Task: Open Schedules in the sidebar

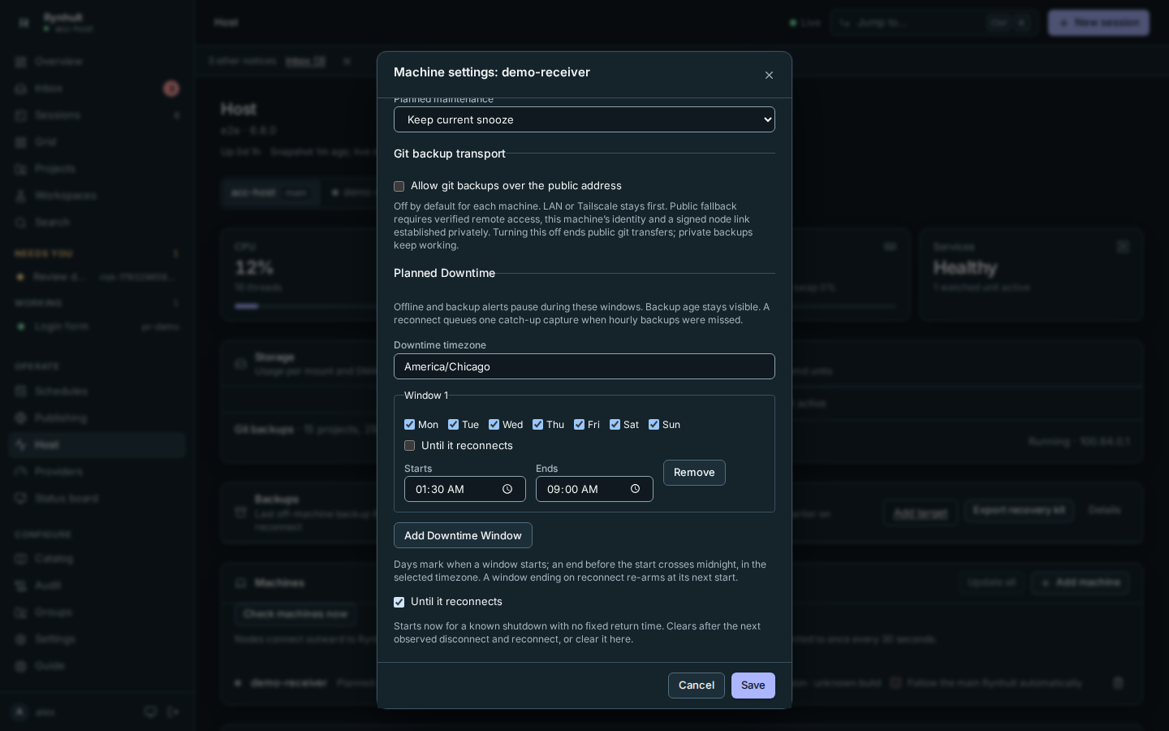Action: pyautogui.click(x=97, y=391)
